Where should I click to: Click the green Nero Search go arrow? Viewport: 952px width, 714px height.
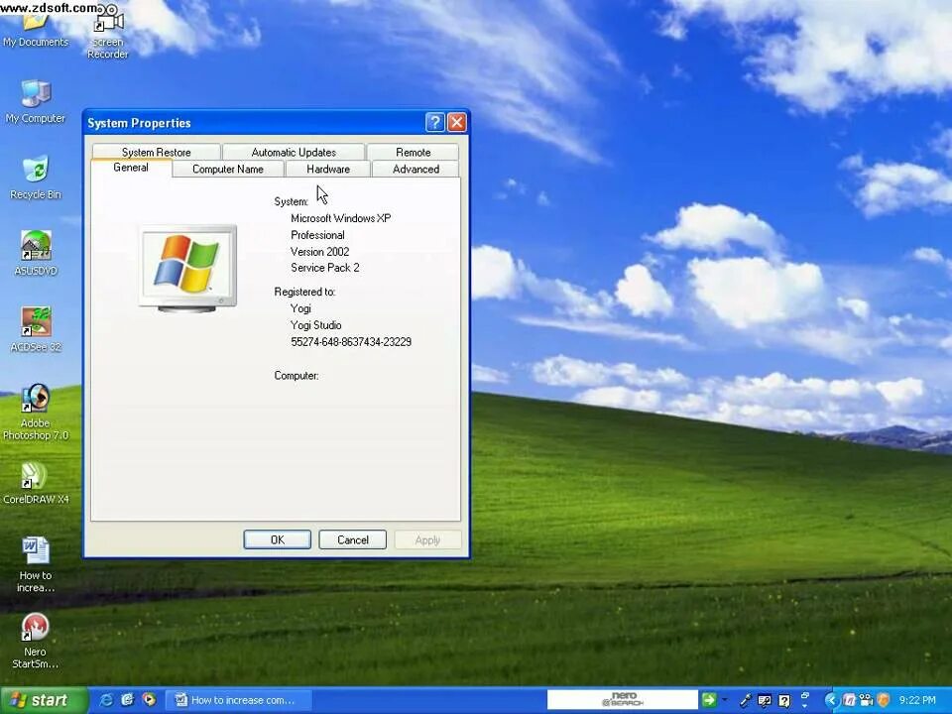tap(709, 699)
